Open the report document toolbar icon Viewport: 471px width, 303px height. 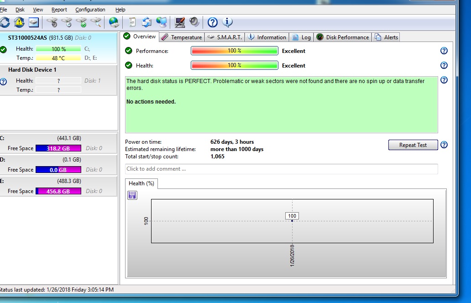132,22
